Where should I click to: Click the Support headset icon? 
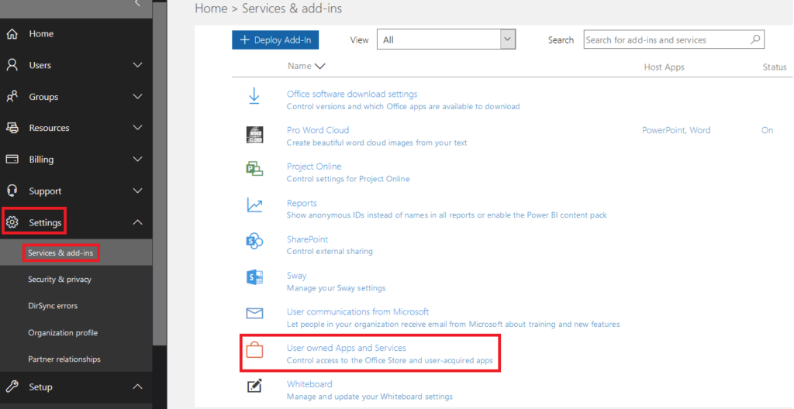pyautogui.click(x=12, y=191)
